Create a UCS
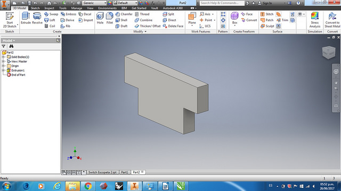Screen dimensions: 341x191 click(x=205, y=26)
